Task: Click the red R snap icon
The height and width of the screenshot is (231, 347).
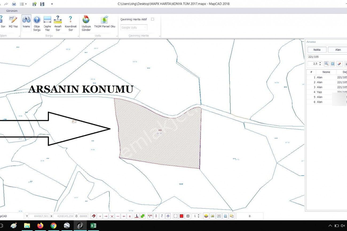Action: 130,216
